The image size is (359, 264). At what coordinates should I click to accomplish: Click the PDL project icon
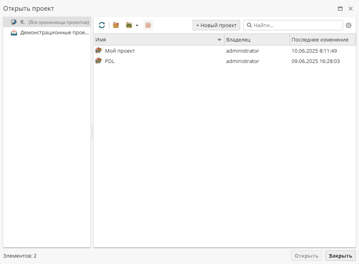(99, 61)
